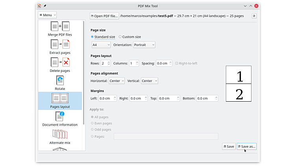296x166 pixels.
Task: Select the Standard size radio button
Action: click(x=92, y=37)
